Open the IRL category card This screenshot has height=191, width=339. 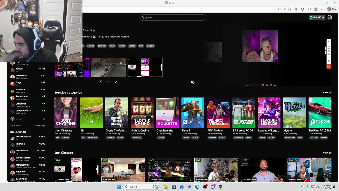[91, 113]
